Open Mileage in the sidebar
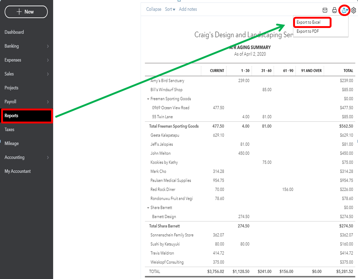Screen dimensions: 358x279 (x=12, y=144)
